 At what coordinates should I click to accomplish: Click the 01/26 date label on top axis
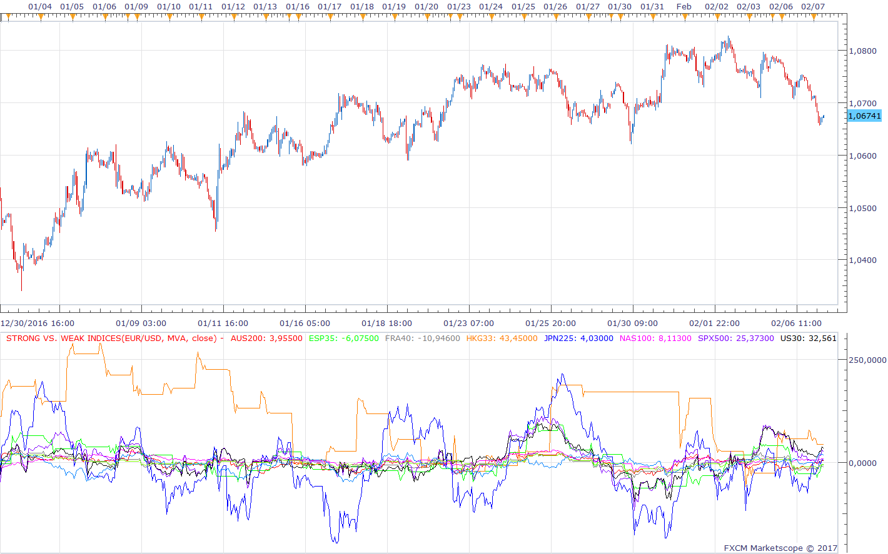click(555, 6)
